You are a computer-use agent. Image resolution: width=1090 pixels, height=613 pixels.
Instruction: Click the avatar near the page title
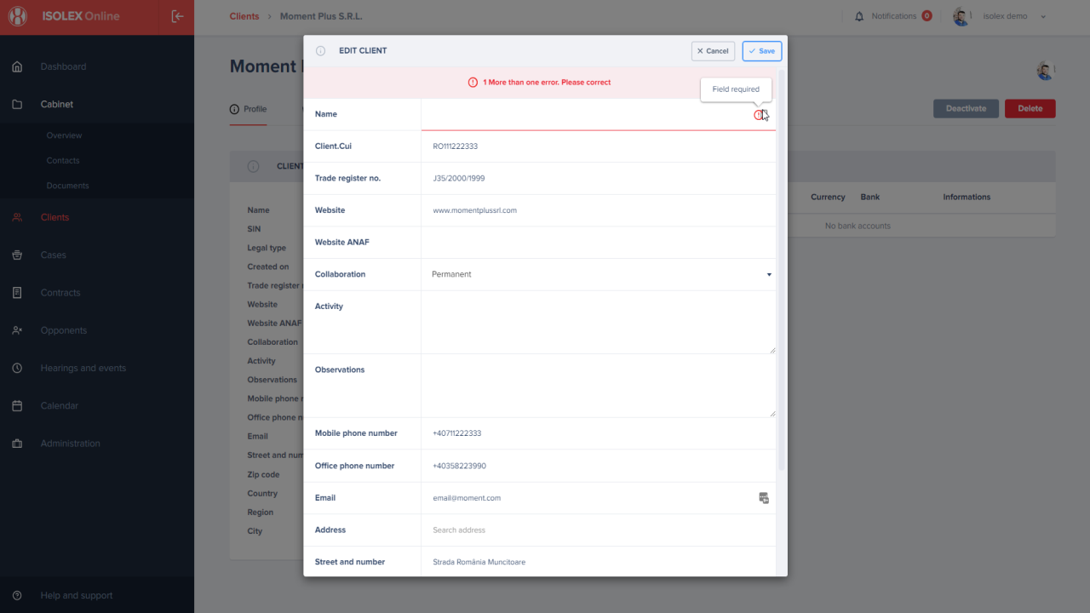click(x=1046, y=71)
